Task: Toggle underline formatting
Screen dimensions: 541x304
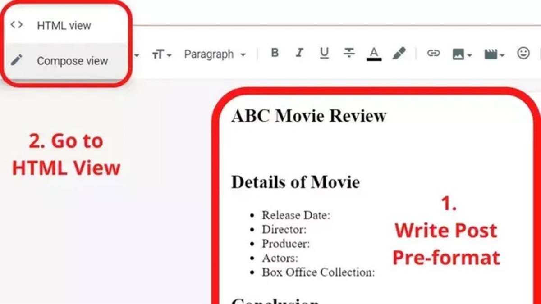Action: click(x=324, y=53)
